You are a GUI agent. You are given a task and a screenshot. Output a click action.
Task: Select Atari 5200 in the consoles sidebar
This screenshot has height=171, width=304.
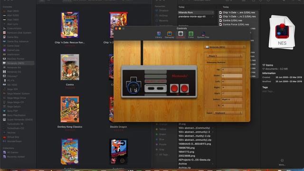(13, 16)
